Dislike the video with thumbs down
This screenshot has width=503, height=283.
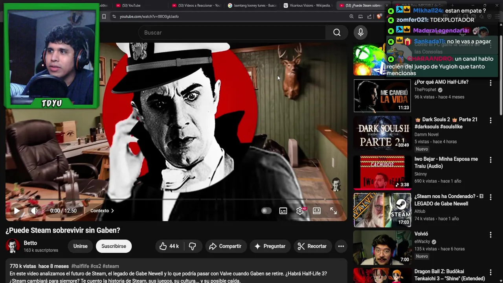[x=192, y=246]
